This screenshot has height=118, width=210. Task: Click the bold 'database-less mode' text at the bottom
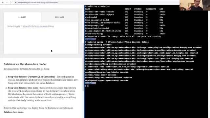[x=14, y=112]
